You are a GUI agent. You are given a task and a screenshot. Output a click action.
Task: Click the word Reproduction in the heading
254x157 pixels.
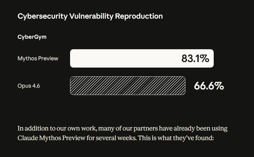tap(139, 16)
